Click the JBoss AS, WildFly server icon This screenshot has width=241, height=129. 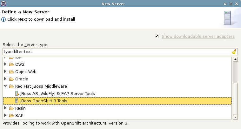(x=17, y=94)
